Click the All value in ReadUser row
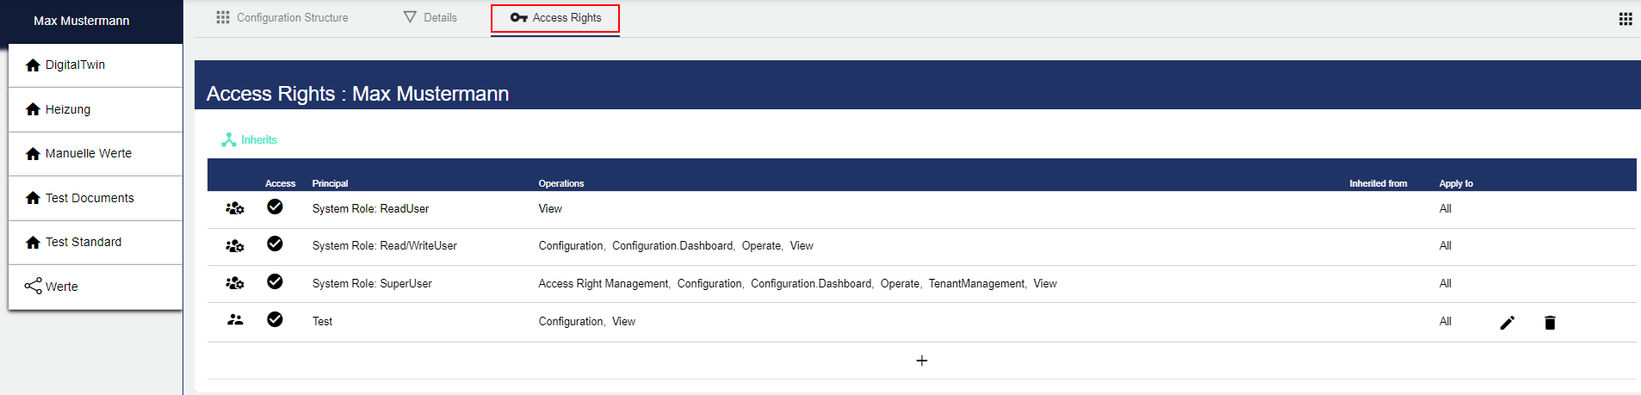The width and height of the screenshot is (1641, 395). [x=1446, y=209]
